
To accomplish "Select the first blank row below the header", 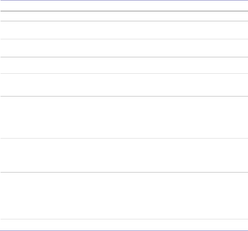I will pyautogui.click(x=124, y=16).
